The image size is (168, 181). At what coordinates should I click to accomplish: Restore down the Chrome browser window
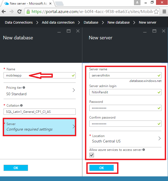click(152, 2)
